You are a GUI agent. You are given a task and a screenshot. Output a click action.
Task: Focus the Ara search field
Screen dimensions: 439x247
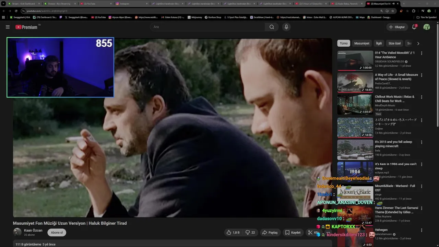tap(207, 27)
